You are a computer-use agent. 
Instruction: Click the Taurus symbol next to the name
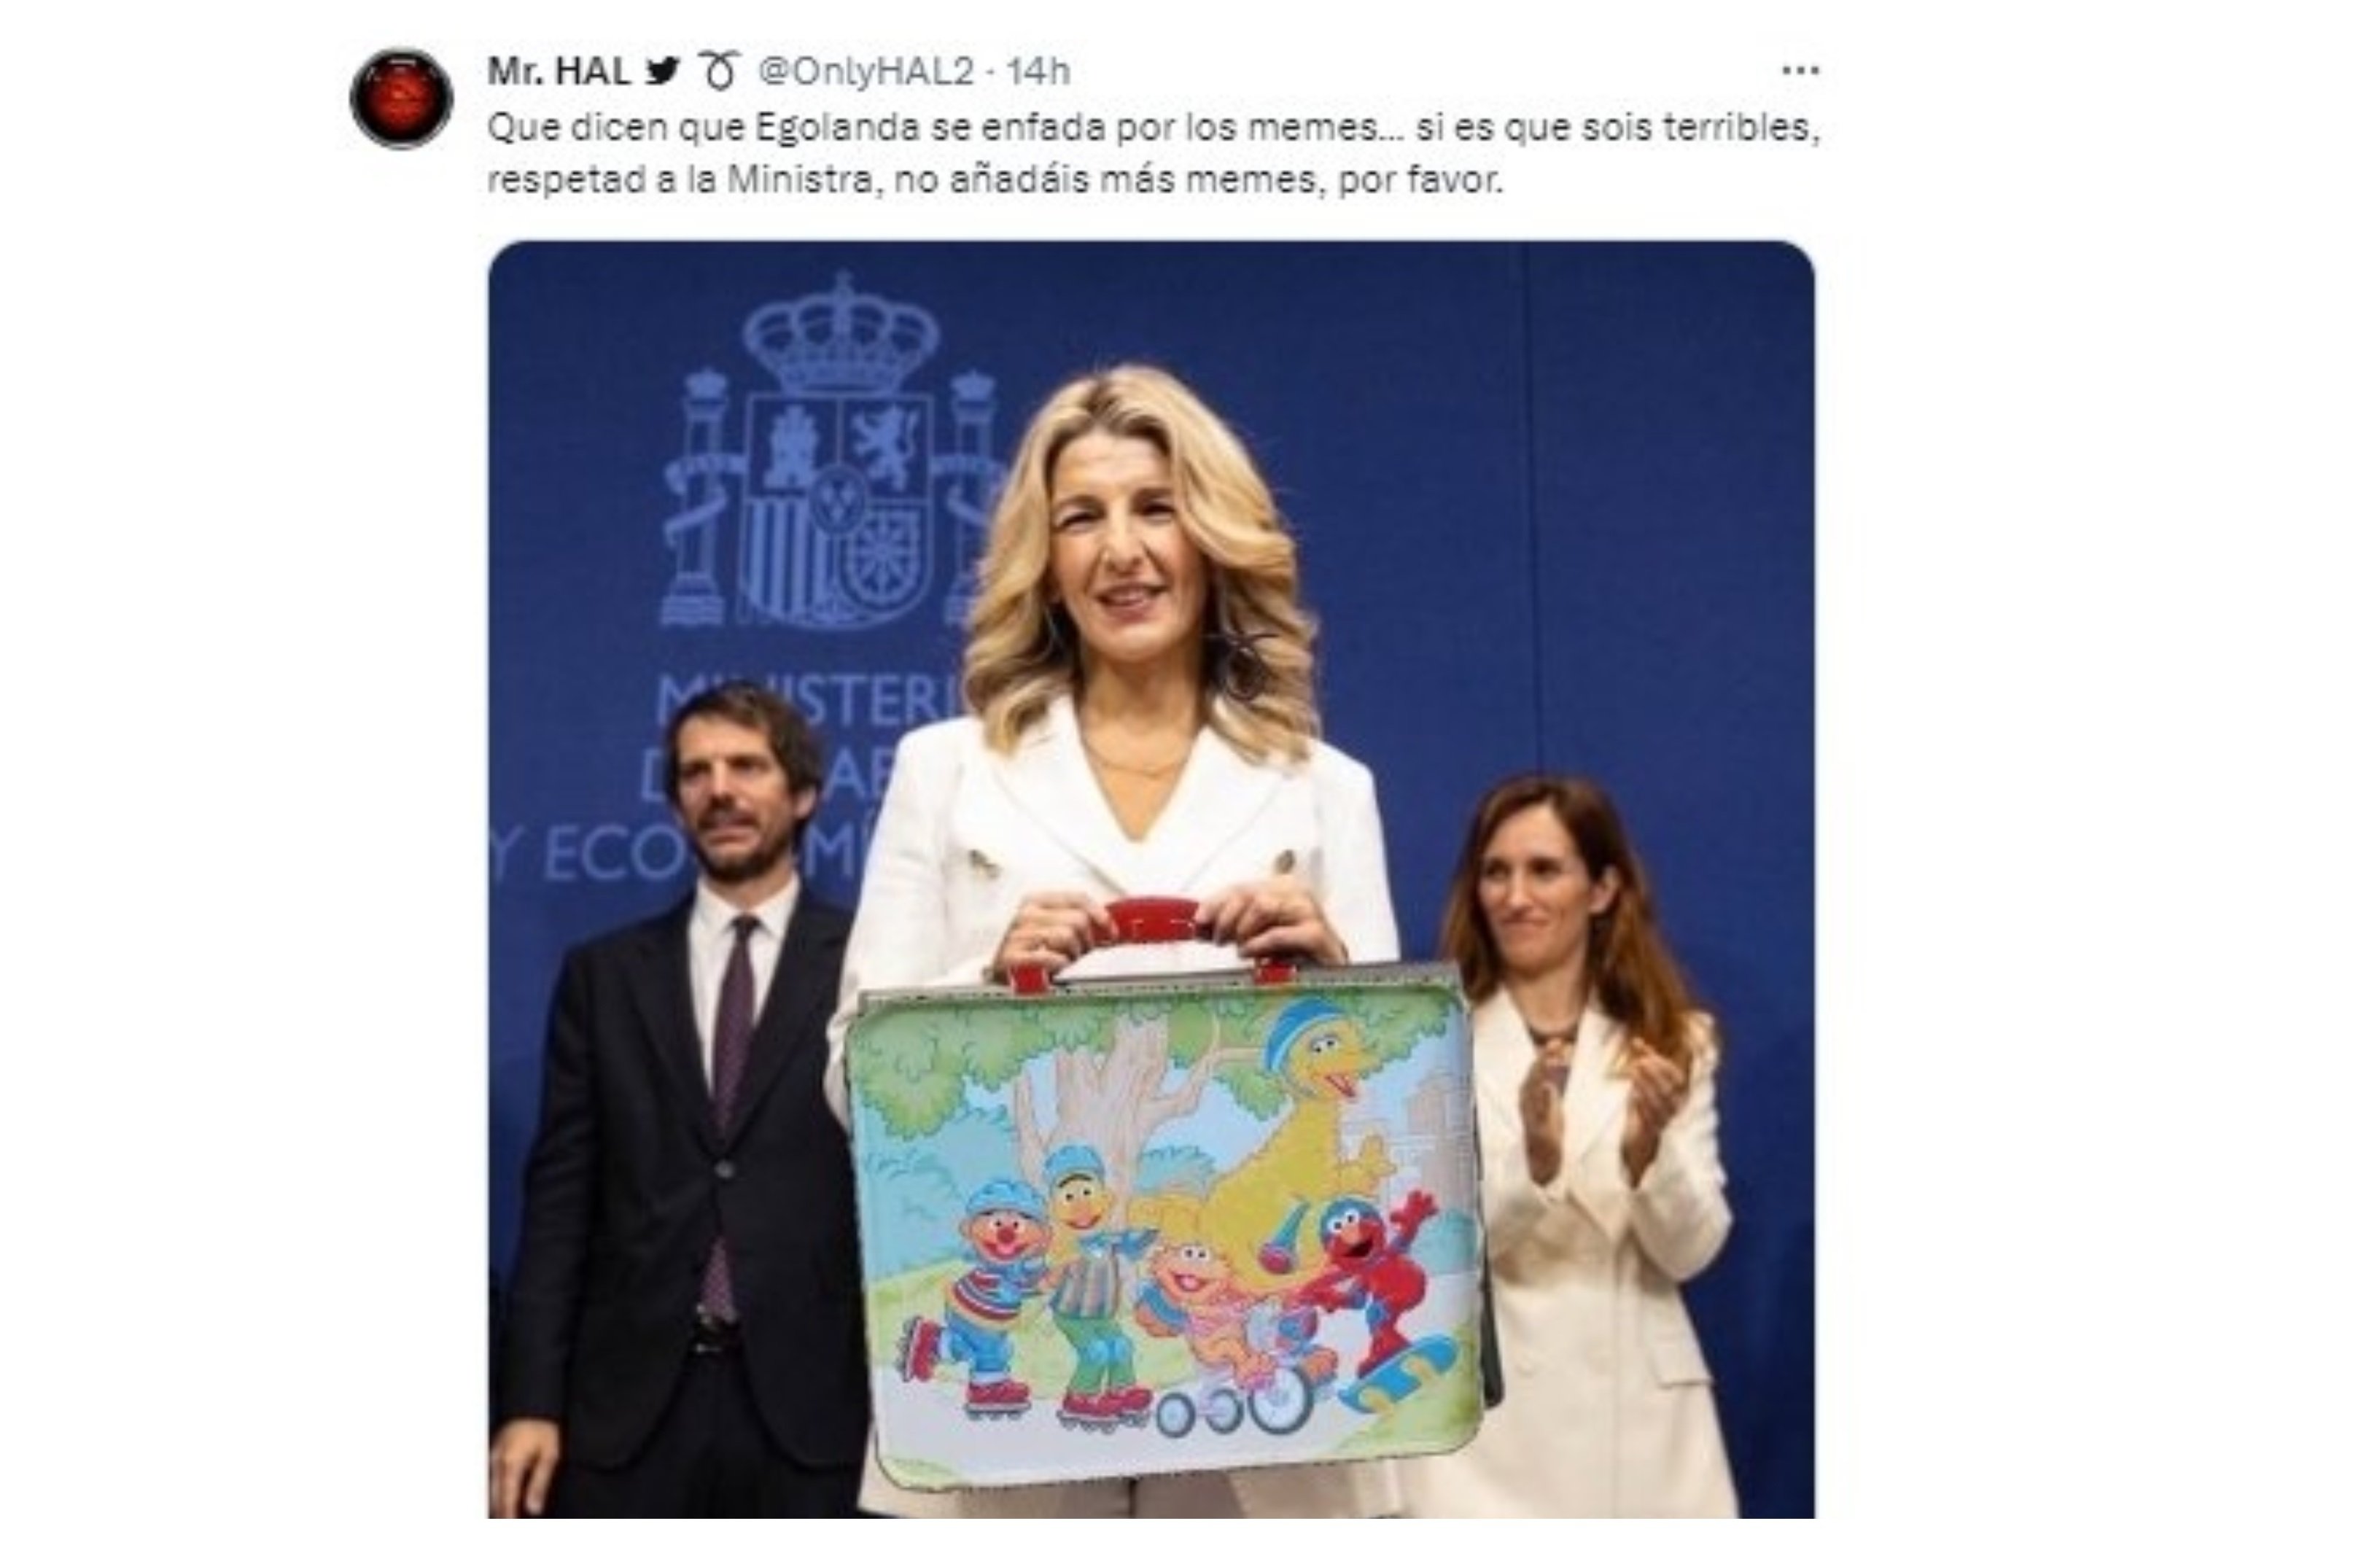[718, 71]
